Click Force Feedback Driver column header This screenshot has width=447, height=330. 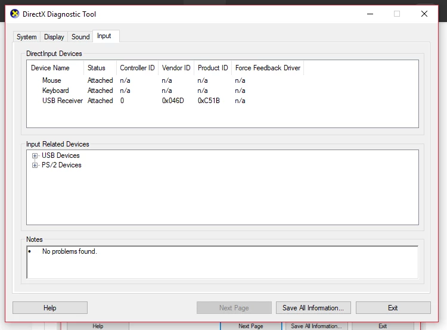click(268, 68)
